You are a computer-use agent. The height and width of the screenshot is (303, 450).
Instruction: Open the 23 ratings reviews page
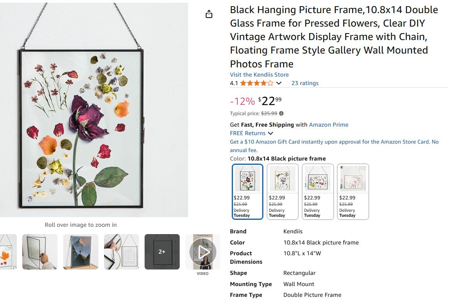(305, 83)
